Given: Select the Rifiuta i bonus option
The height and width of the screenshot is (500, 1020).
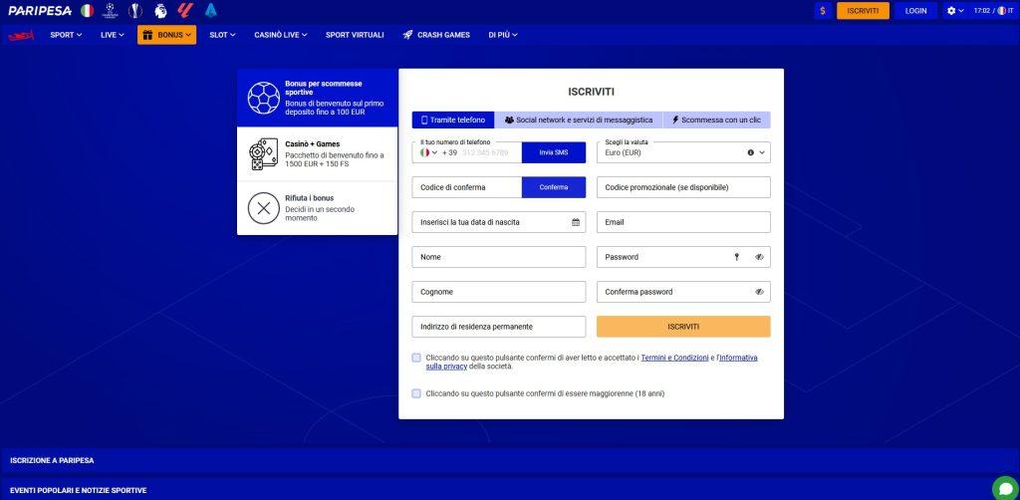Looking at the screenshot, I should pos(317,208).
